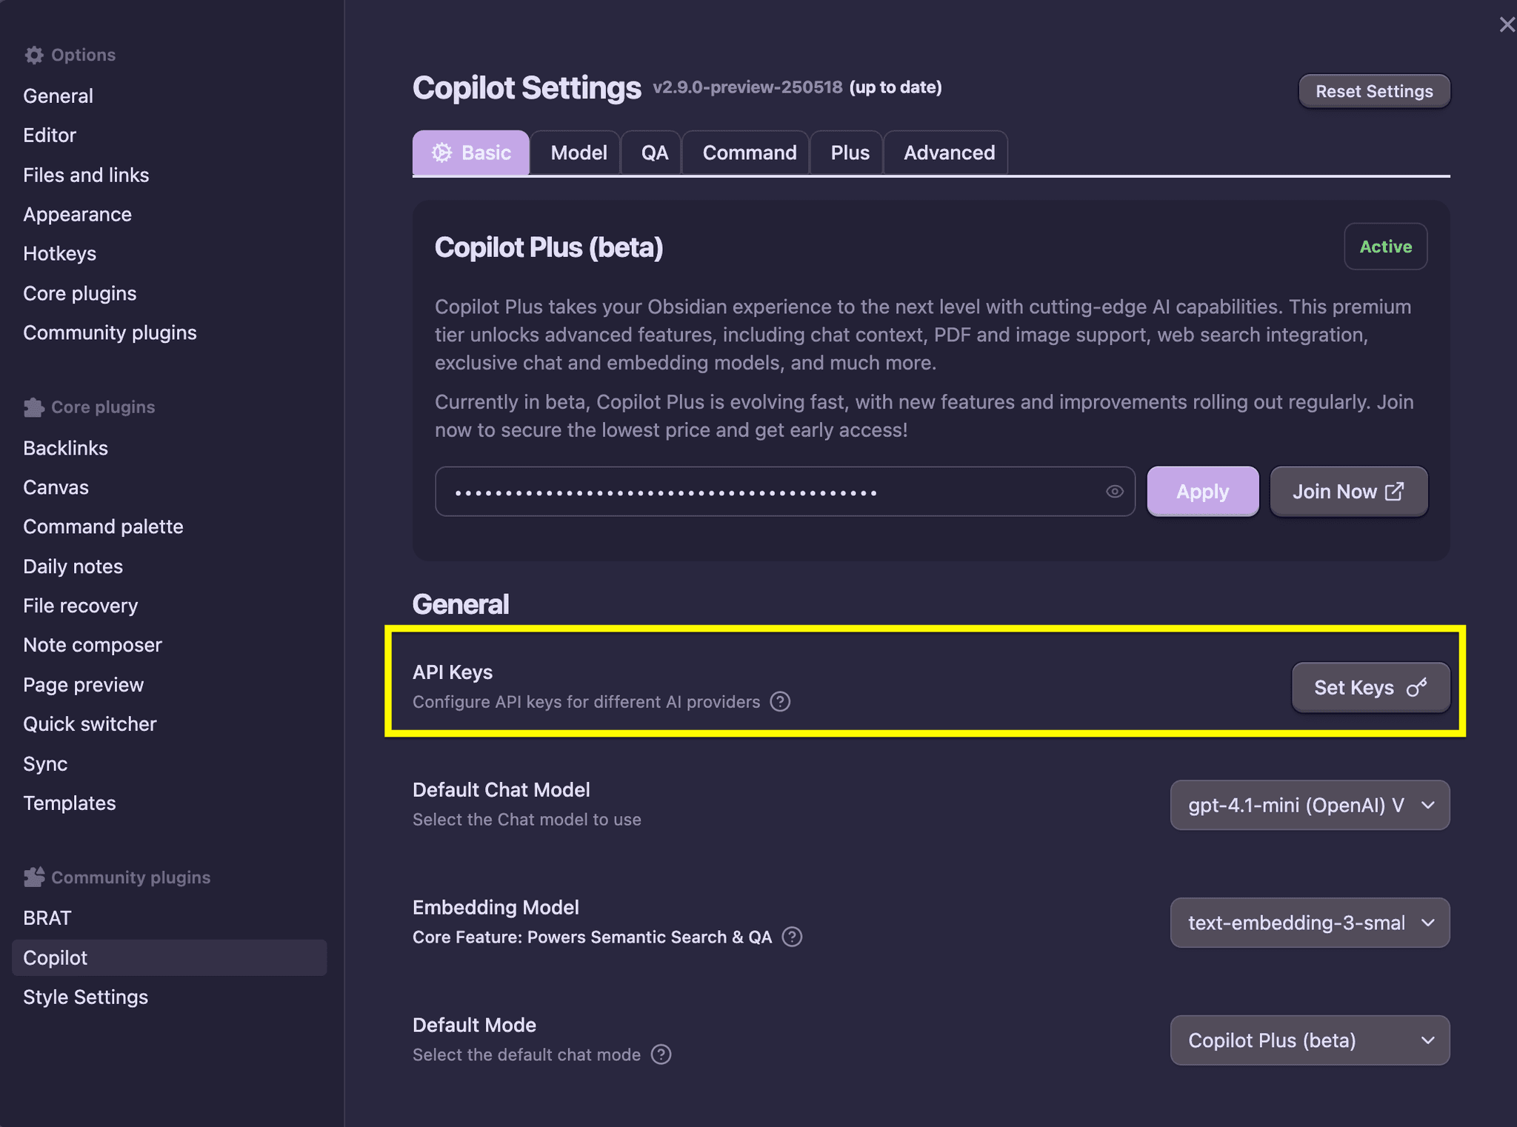The width and height of the screenshot is (1517, 1127).
Task: Open the Embedding Model selector
Action: 1309,923
